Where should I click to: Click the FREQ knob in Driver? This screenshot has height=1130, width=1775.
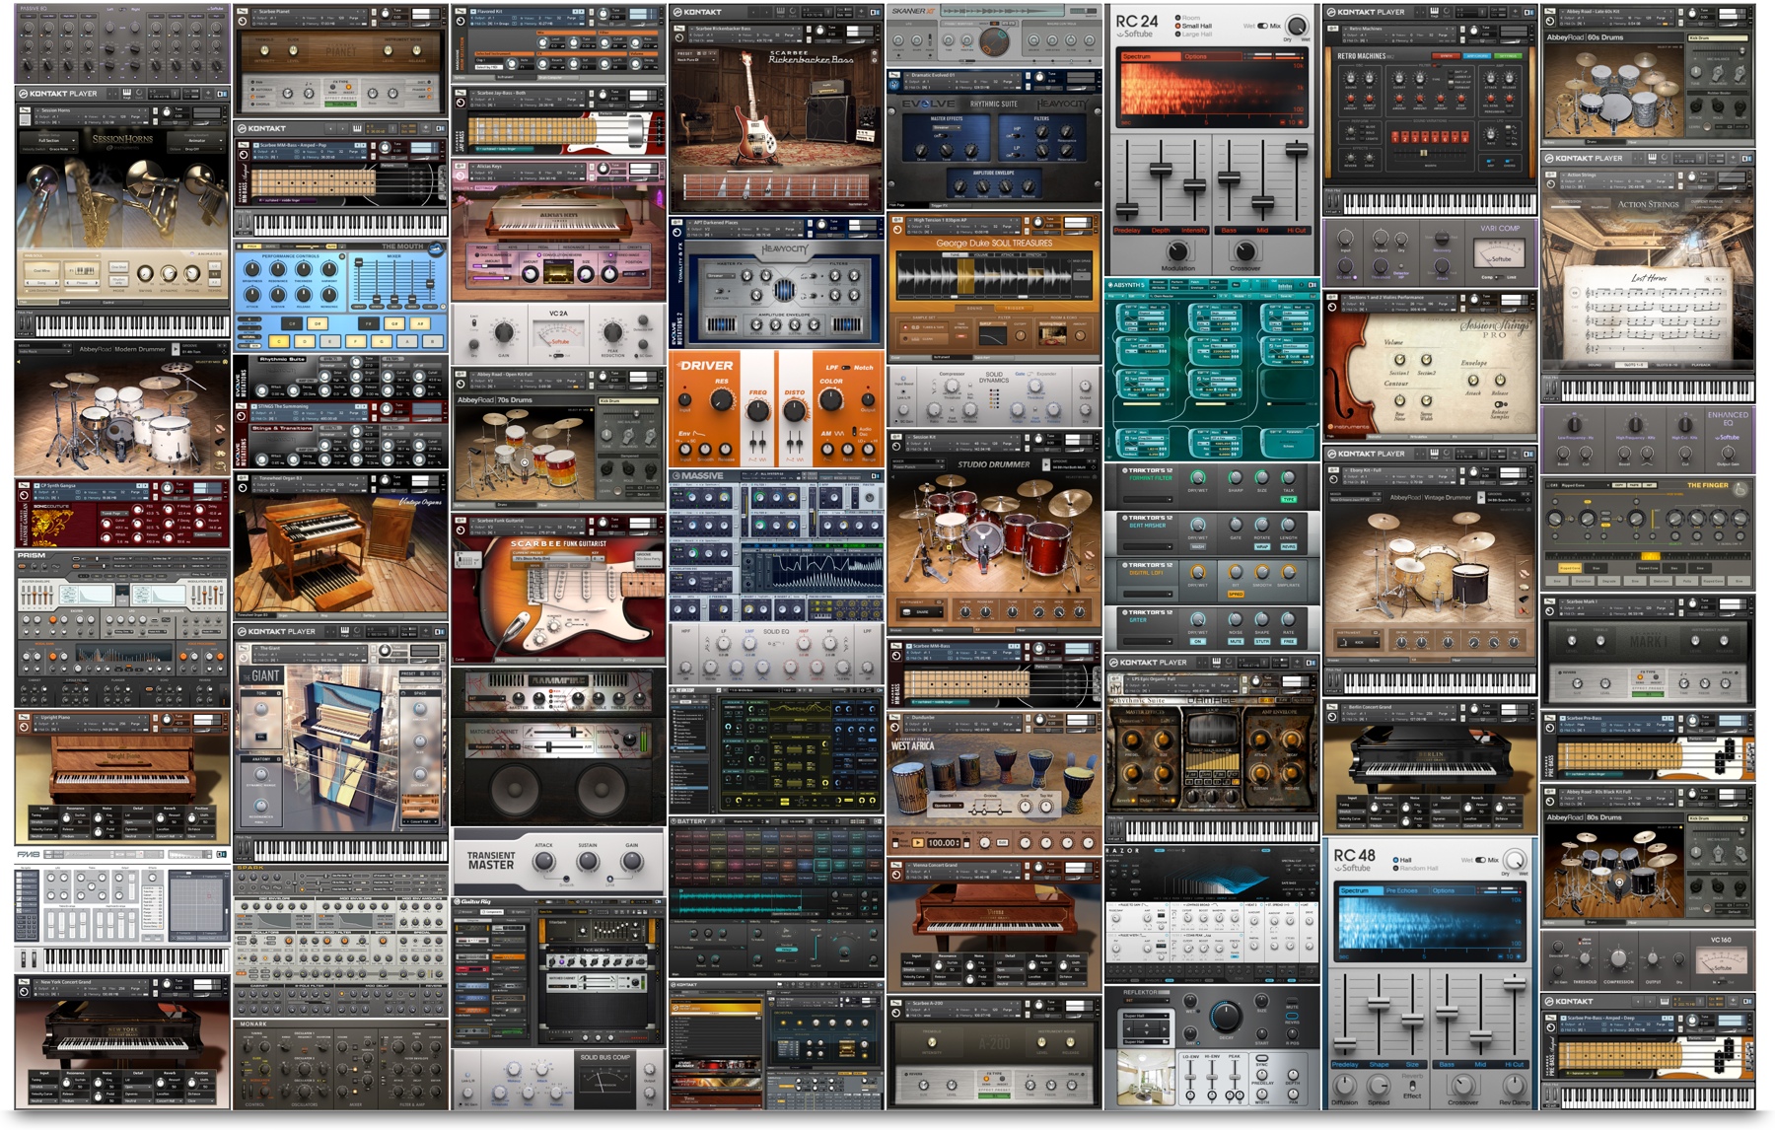click(x=757, y=412)
